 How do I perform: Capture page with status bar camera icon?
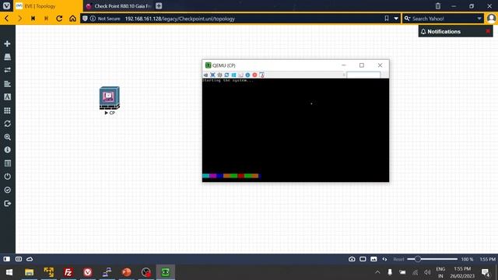point(352,259)
